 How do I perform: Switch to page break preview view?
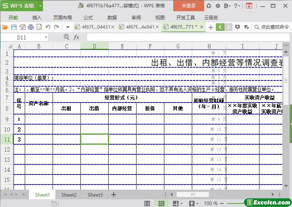161,203
